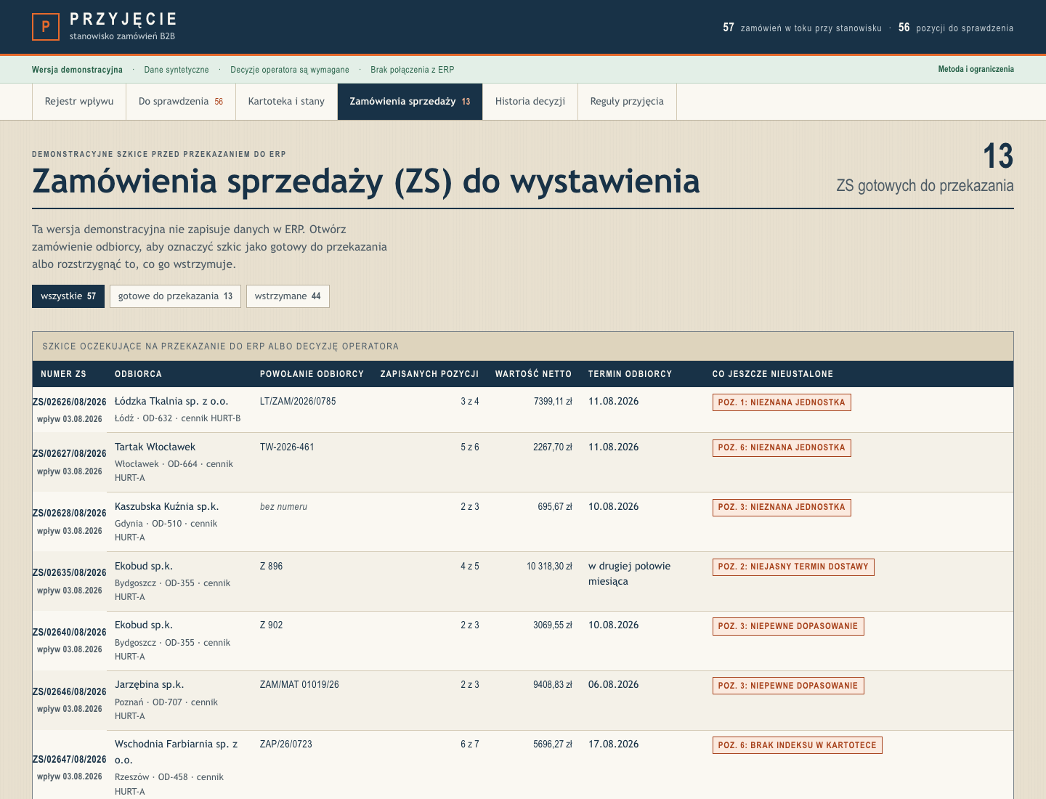Click reference LT/ZAM/2026/0785

pyautogui.click(x=298, y=401)
